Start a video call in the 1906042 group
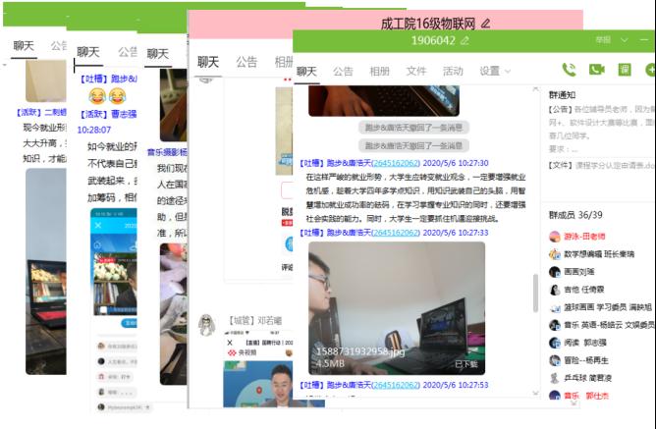Viewport: 656px width, 429px height. coord(597,70)
